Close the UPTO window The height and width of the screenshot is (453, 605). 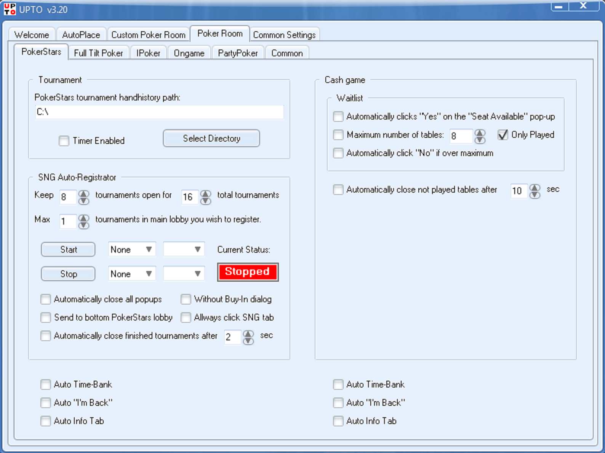tap(583, 6)
